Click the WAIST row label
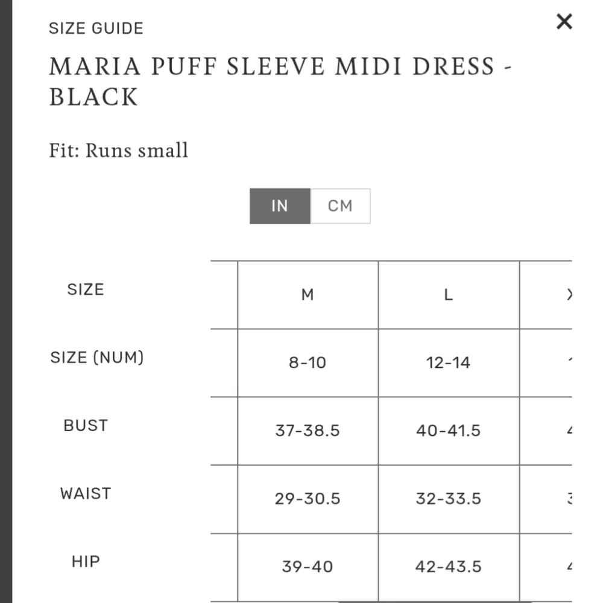Screen dimensions: 603x603 tap(85, 493)
